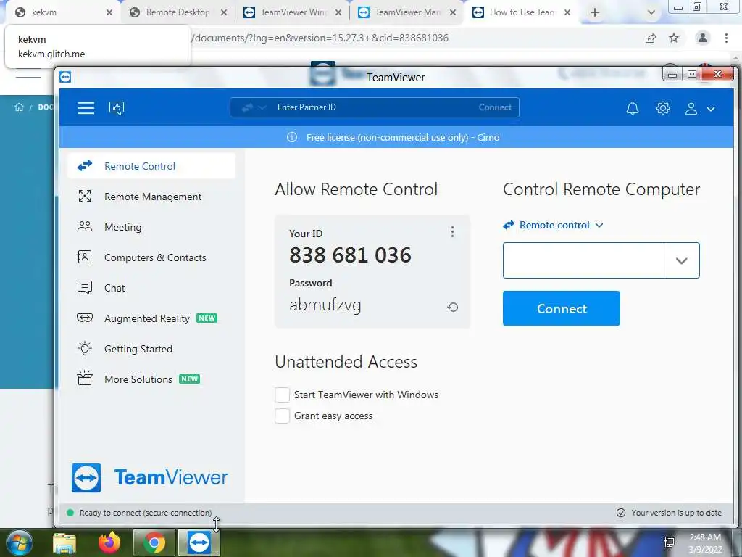Open the notifications bell in TeamViewer
Viewport: 742px width, 557px height.
point(633,109)
